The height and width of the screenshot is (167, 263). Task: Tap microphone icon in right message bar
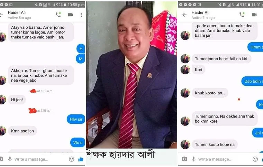[x=193, y=159]
